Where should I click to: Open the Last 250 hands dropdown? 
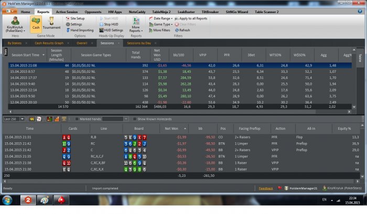coord(22,119)
